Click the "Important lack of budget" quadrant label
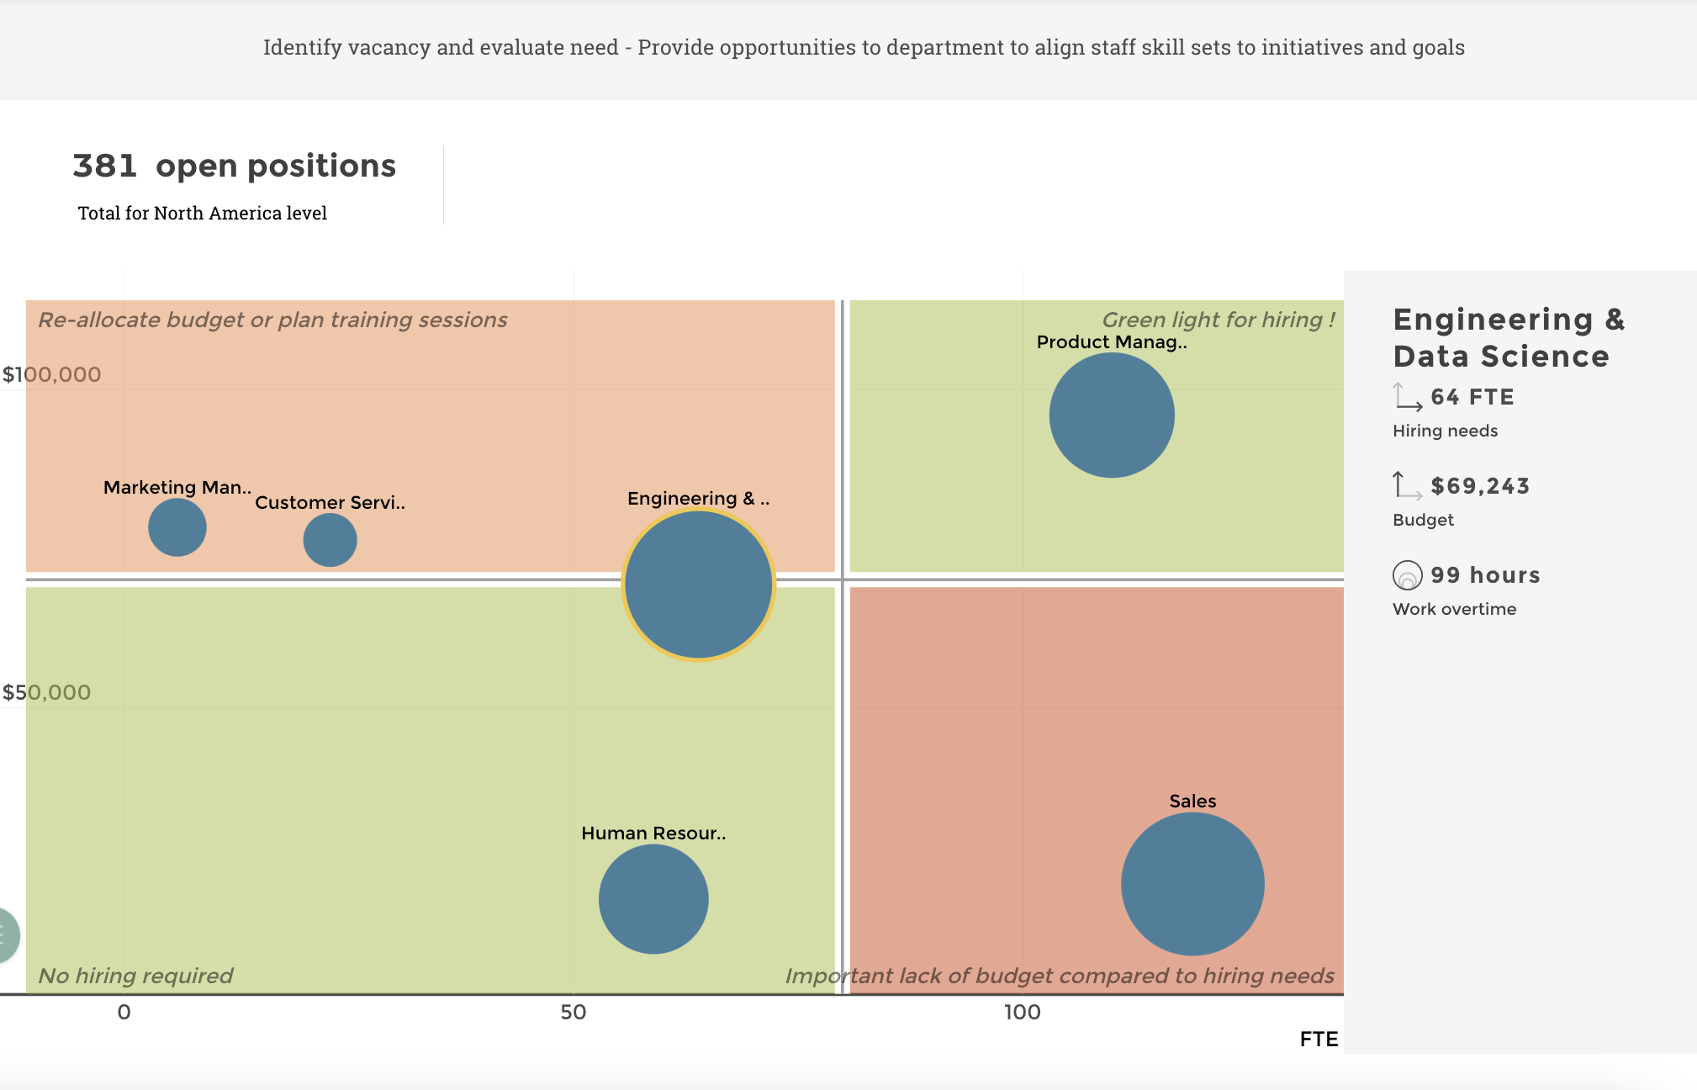 (1059, 976)
